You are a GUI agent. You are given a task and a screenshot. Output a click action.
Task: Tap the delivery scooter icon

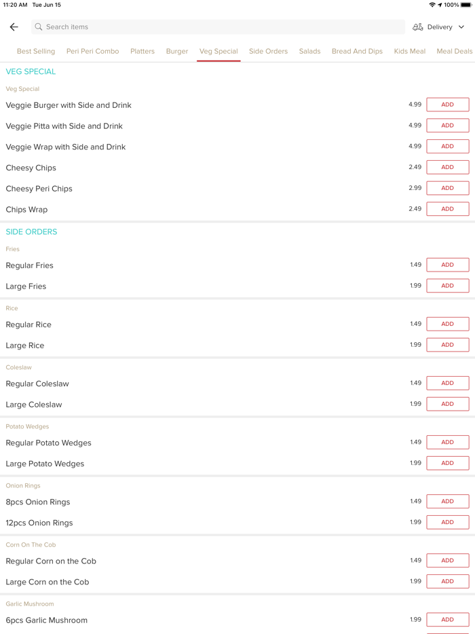tap(418, 27)
